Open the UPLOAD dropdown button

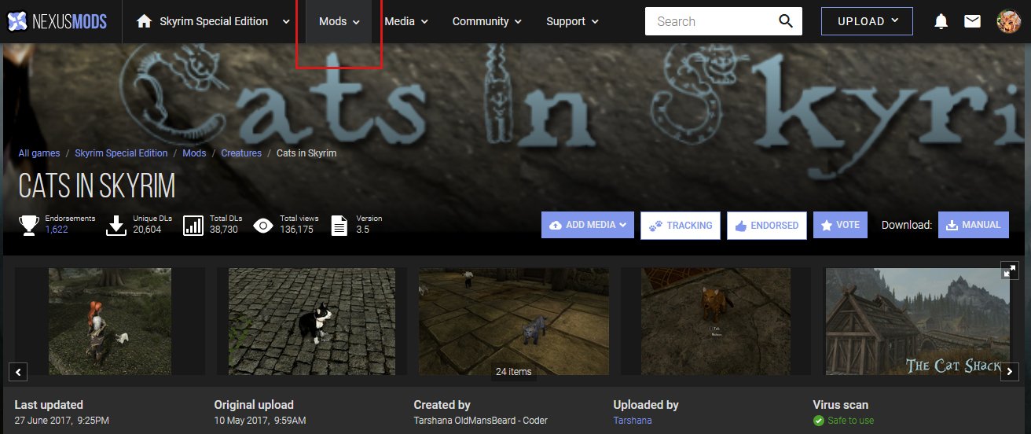867,21
